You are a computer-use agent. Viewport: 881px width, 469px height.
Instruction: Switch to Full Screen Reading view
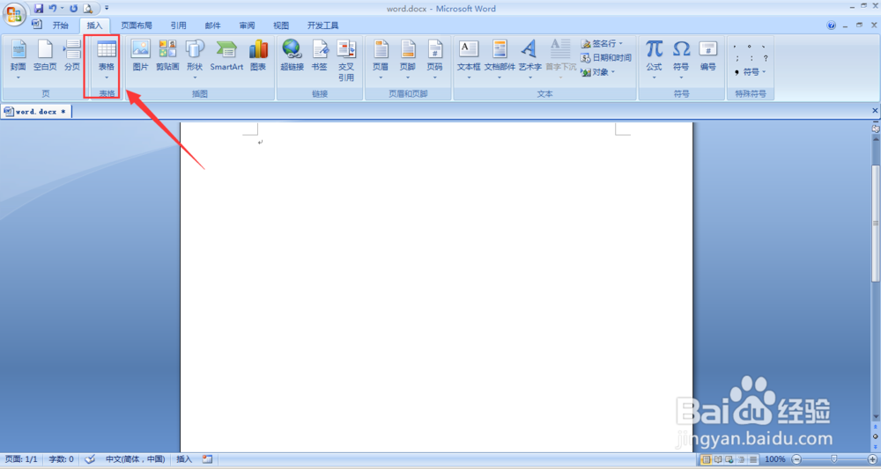pyautogui.click(x=718, y=459)
